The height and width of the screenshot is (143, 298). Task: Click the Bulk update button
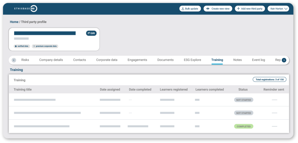click(190, 9)
